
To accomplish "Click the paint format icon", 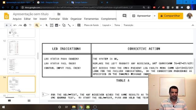I will [30, 25].
